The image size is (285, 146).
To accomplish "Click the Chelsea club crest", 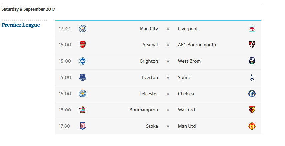I will tap(252, 94).
